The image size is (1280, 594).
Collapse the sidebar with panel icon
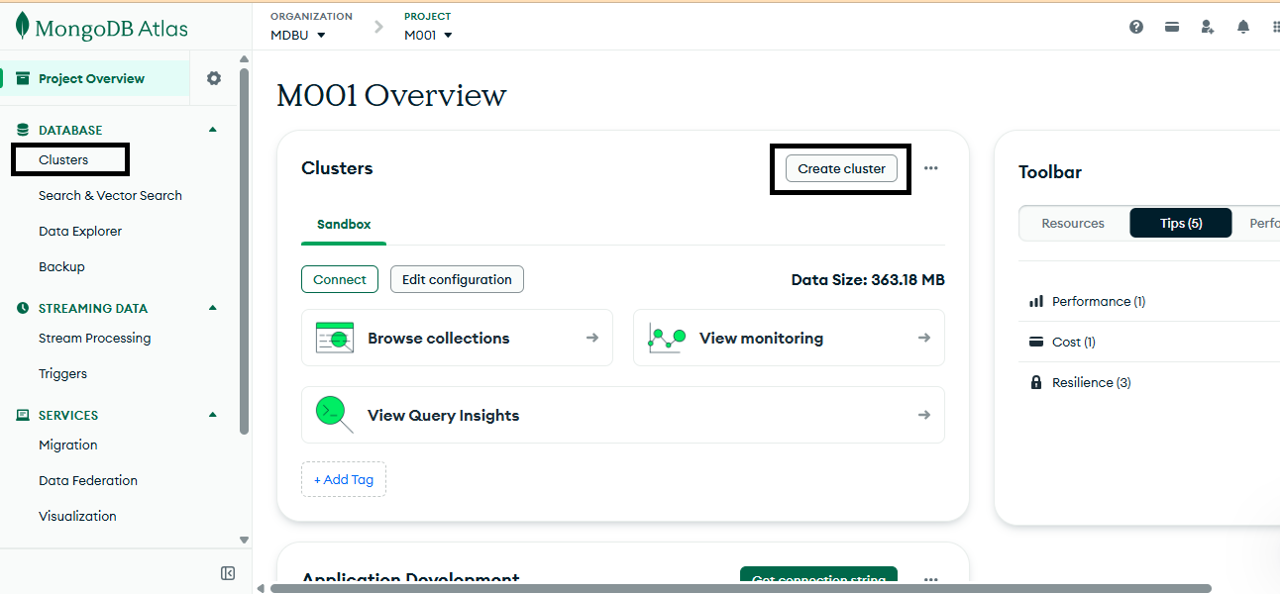[228, 573]
